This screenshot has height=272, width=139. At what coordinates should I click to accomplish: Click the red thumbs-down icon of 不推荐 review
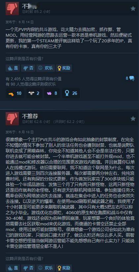[x=12, y=119]
